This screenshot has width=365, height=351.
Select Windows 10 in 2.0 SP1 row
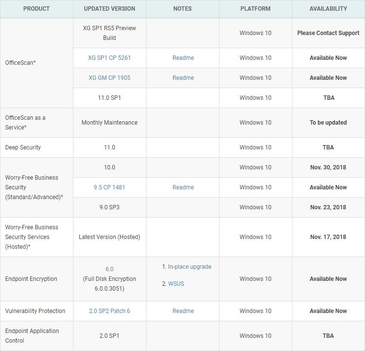click(x=255, y=336)
